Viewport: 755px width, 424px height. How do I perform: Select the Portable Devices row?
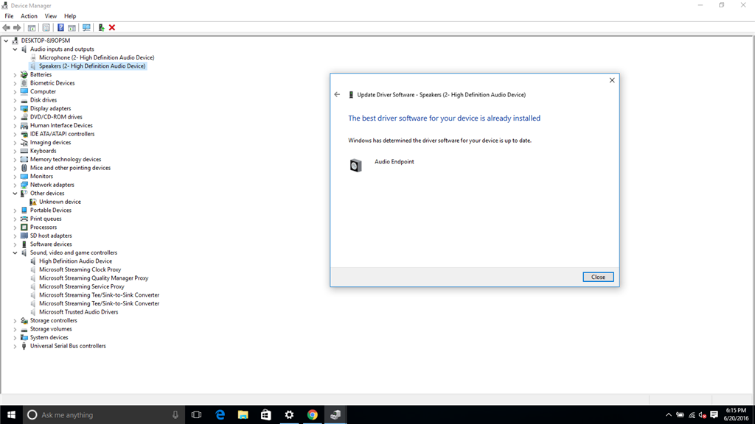pos(51,210)
